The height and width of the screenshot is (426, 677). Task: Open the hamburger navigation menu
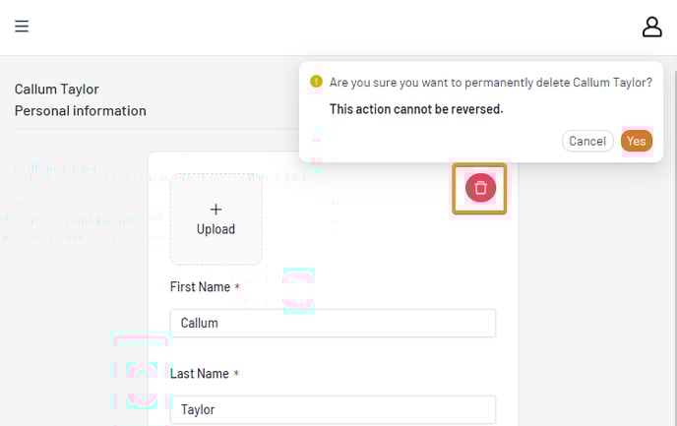tap(22, 27)
